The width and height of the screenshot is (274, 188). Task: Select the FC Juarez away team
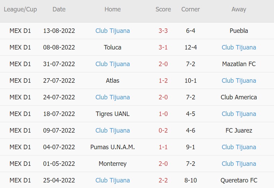click(x=239, y=131)
